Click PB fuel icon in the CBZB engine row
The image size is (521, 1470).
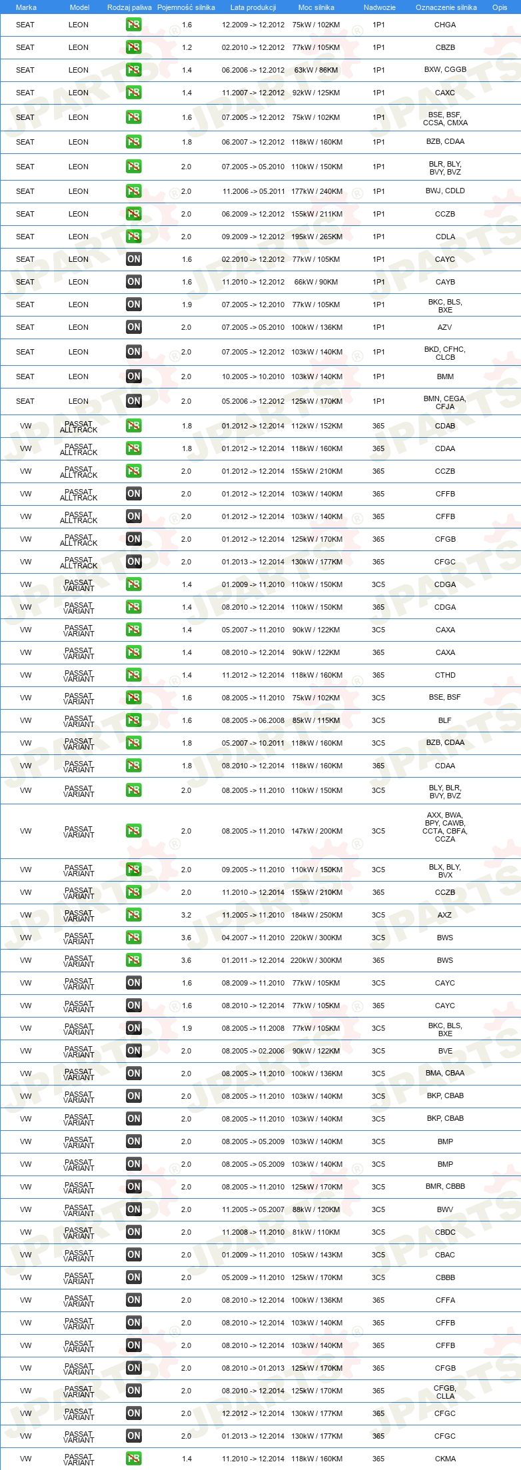click(x=134, y=47)
